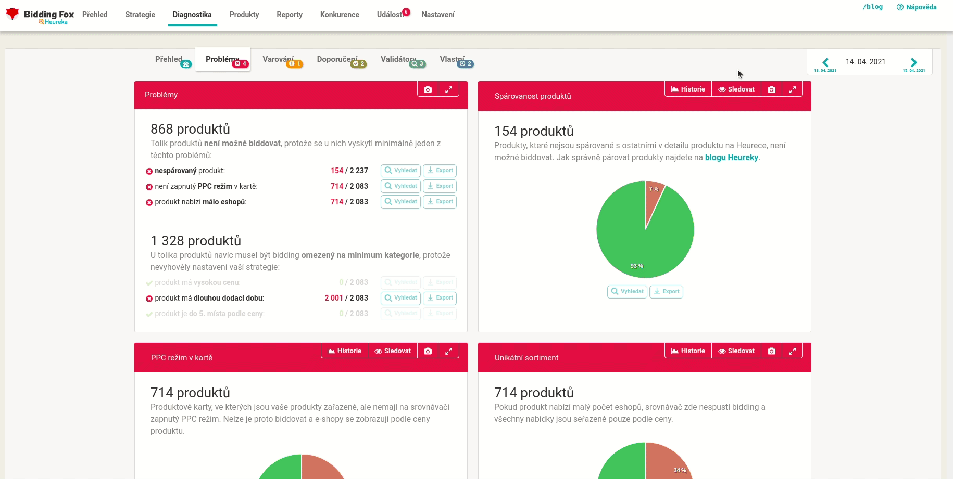Click the error icon beside není zapnutý PPC režim

click(149, 187)
